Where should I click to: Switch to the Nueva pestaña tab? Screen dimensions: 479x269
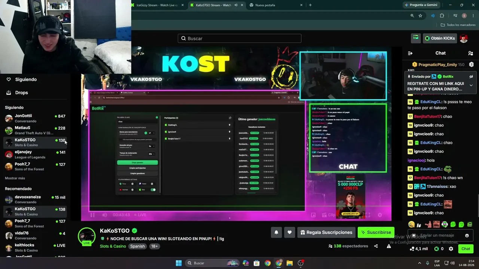[x=275, y=5]
